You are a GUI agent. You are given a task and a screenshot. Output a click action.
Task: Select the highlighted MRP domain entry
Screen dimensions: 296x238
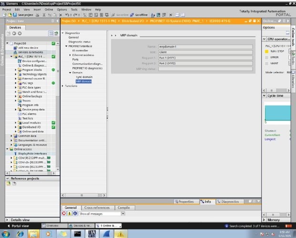[83, 81]
